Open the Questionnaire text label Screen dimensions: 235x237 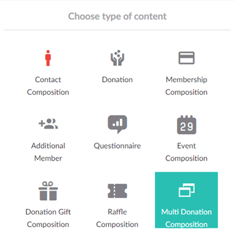117,146
